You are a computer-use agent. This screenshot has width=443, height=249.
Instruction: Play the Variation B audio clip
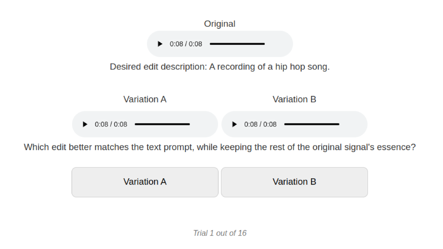tap(235, 124)
